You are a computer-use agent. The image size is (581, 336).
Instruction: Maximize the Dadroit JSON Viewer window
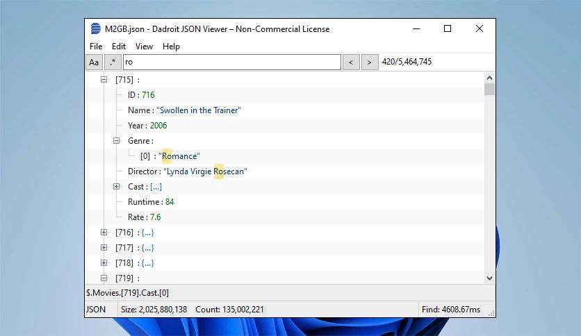click(x=448, y=28)
